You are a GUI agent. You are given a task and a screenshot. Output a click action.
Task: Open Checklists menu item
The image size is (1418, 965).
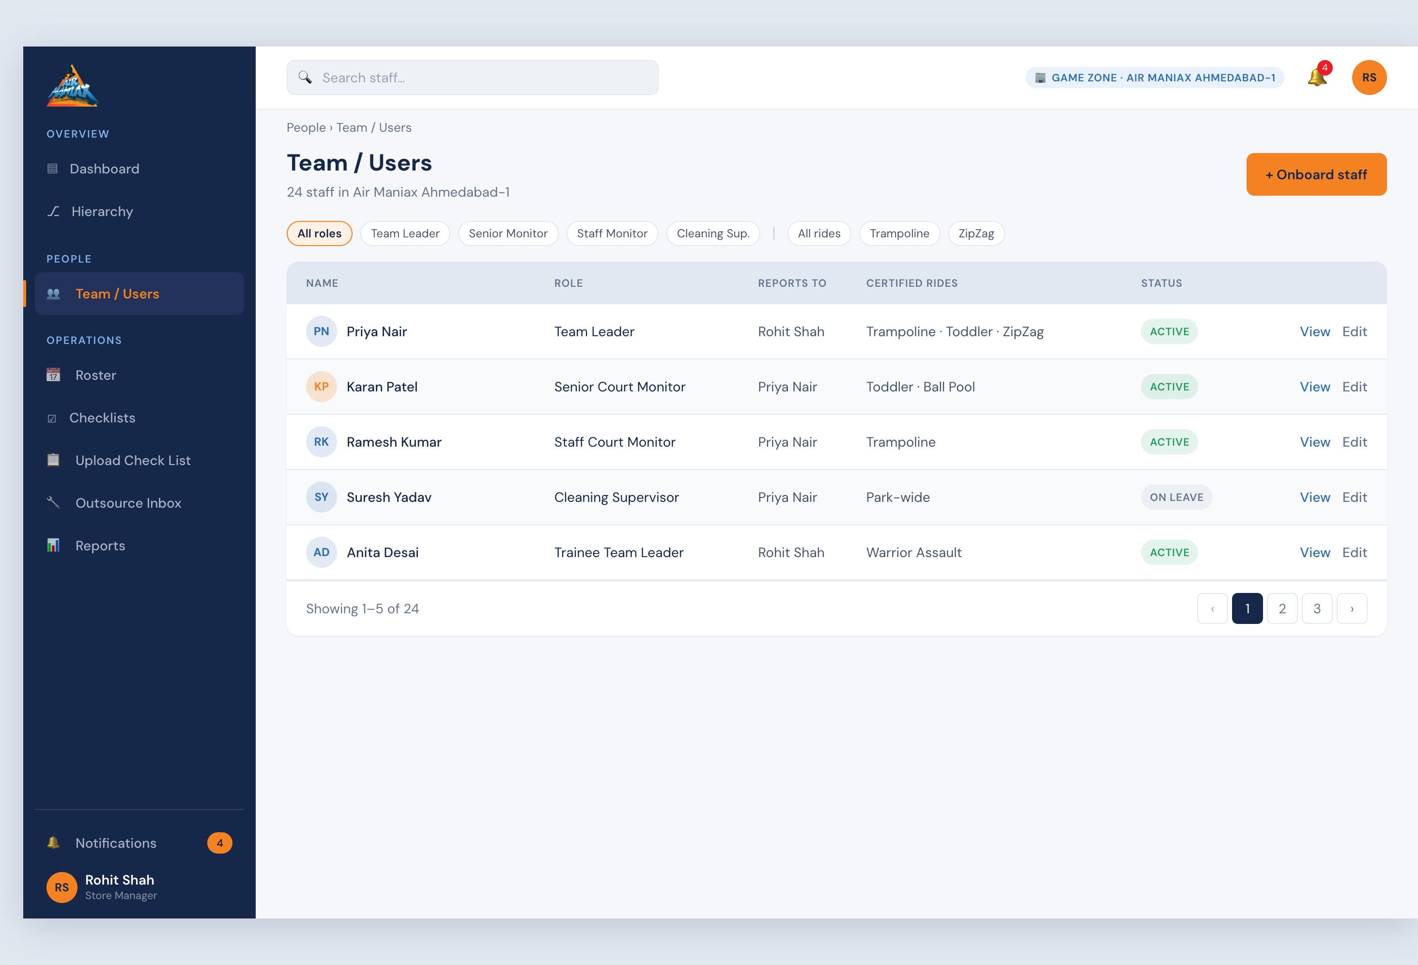click(x=139, y=418)
